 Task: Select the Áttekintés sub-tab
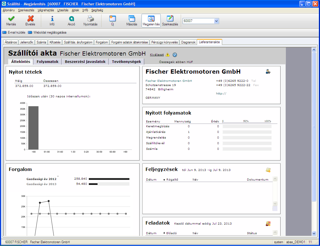pos(21,62)
